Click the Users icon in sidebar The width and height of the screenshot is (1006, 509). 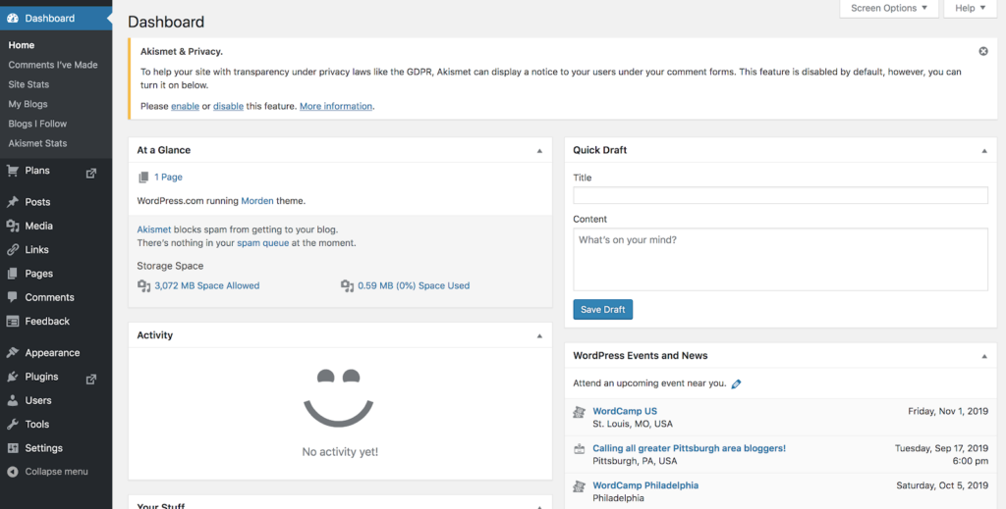(x=13, y=401)
